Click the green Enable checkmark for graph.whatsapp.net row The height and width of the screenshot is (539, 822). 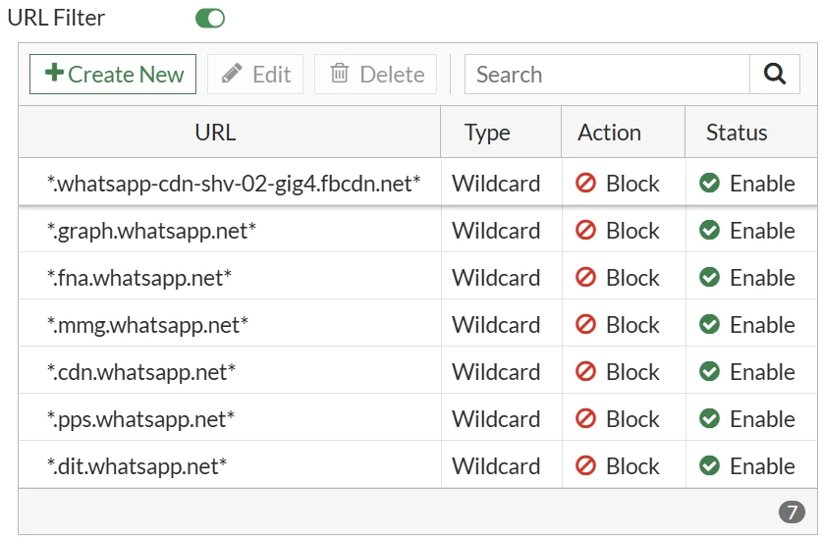[709, 230]
